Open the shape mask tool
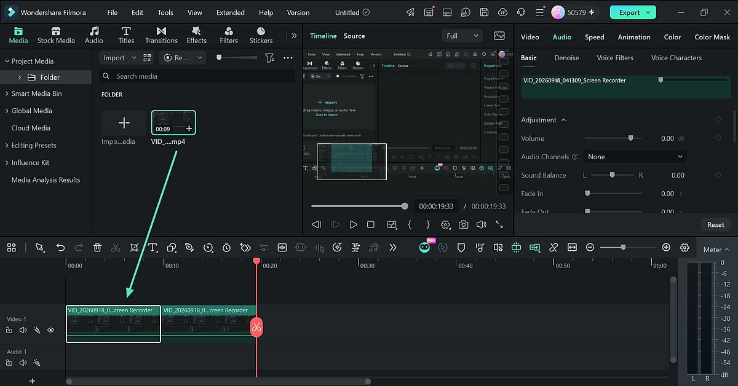 pyautogui.click(x=172, y=247)
